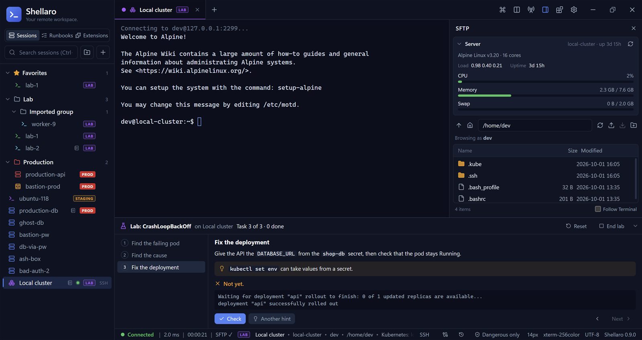Switch to the Runbooks tab
642x340 pixels.
[x=57, y=35]
